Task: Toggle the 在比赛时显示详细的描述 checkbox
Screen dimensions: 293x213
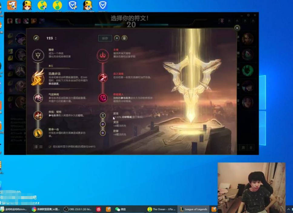Action: [x=50, y=147]
